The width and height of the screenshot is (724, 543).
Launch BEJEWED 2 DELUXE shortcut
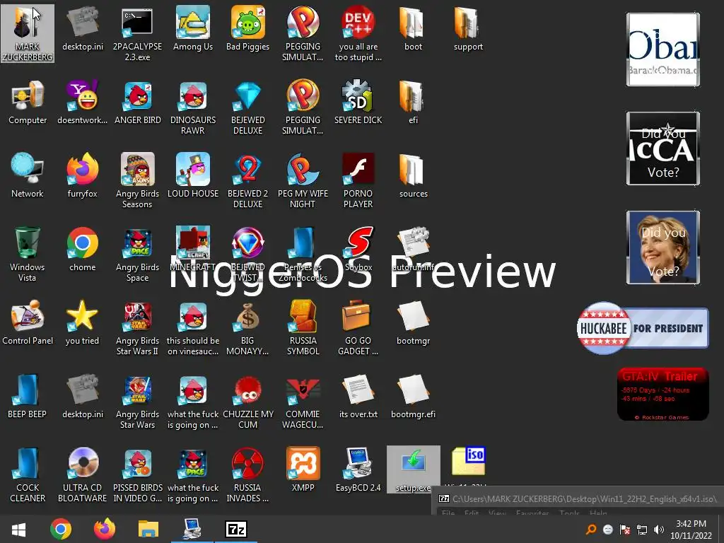tap(247, 180)
